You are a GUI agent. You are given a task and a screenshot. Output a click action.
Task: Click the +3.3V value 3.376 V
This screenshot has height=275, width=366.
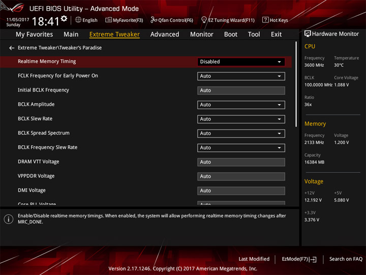tap(312, 220)
